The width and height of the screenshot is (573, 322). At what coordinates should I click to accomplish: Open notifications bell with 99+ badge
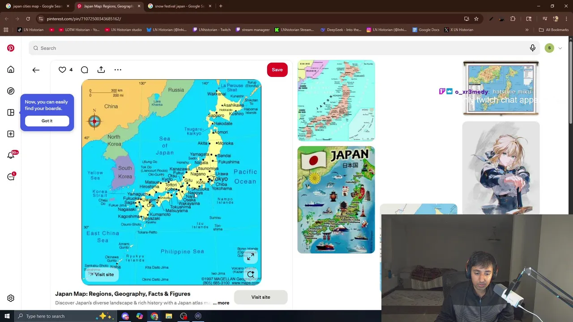coord(11,155)
